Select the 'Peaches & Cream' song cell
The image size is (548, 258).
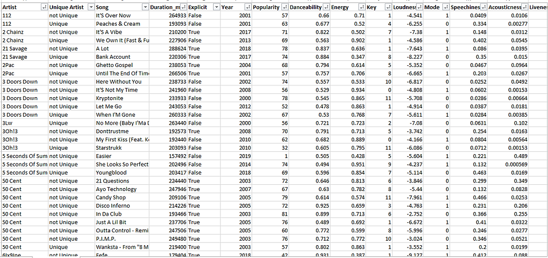click(x=122, y=24)
